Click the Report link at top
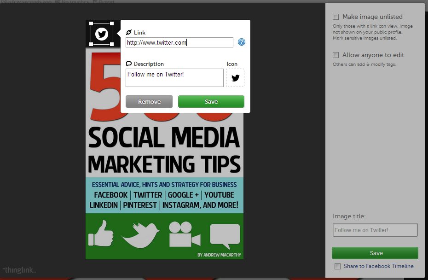The image size is (428, 280). point(104,2)
